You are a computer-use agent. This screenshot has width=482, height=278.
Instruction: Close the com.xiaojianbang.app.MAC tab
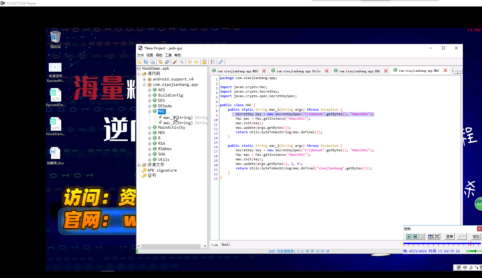pyautogui.click(x=445, y=70)
